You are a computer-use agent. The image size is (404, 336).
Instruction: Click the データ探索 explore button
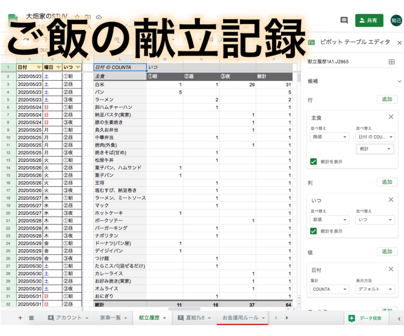click(x=366, y=318)
